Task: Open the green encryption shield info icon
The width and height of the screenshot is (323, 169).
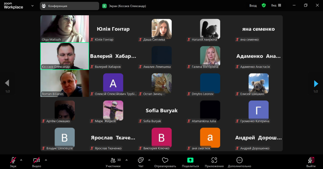Action: 264,5
